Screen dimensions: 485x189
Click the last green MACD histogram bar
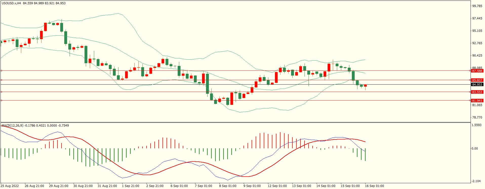pyautogui.click(x=365, y=155)
